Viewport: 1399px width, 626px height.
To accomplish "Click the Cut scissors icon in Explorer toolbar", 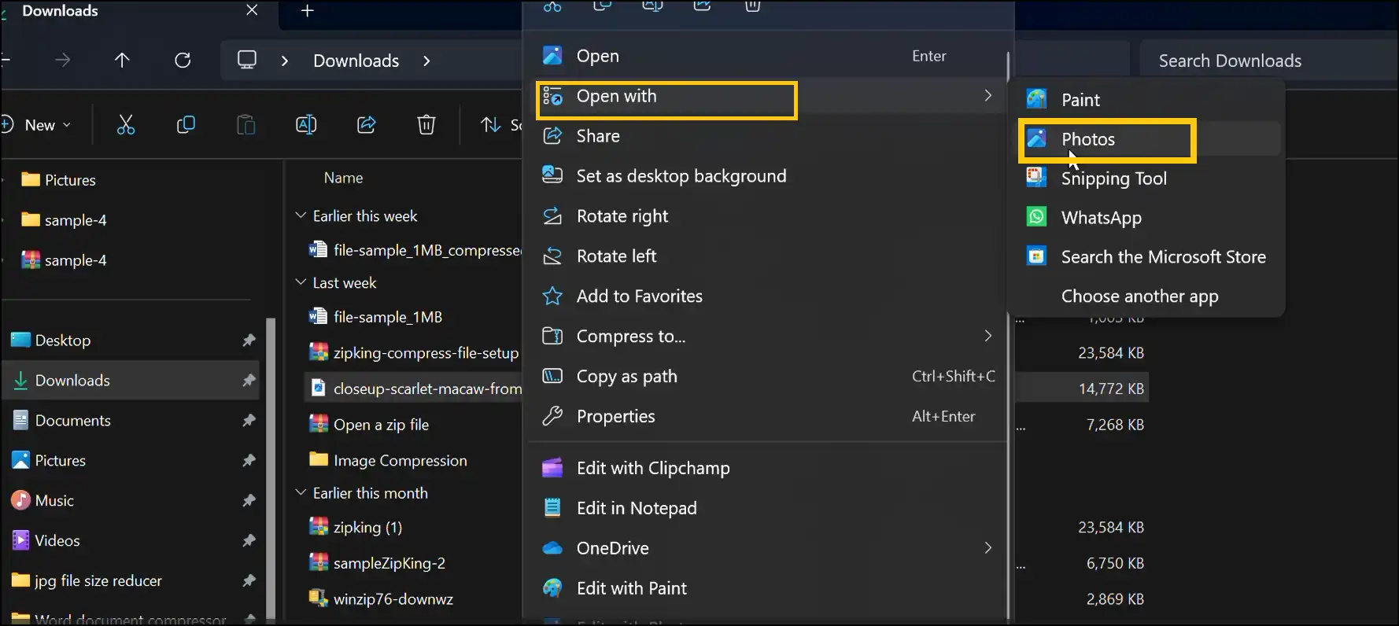I will point(126,125).
